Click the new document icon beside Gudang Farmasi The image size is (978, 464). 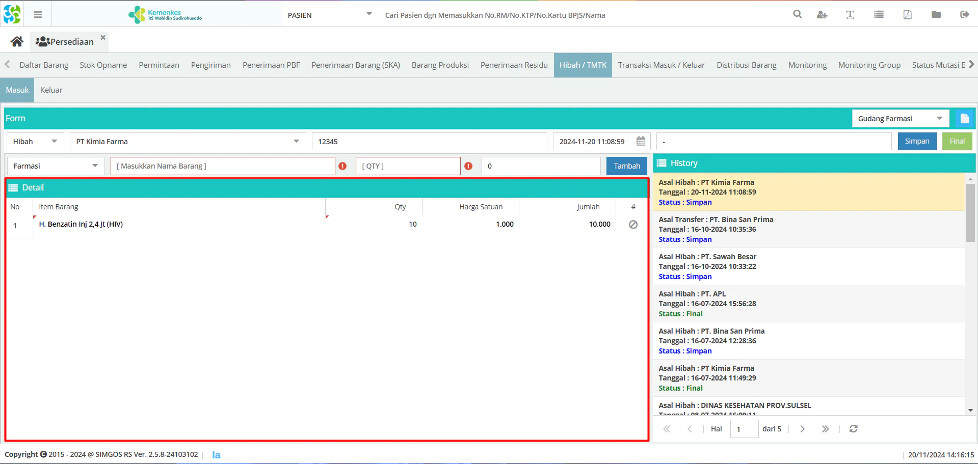click(x=964, y=119)
